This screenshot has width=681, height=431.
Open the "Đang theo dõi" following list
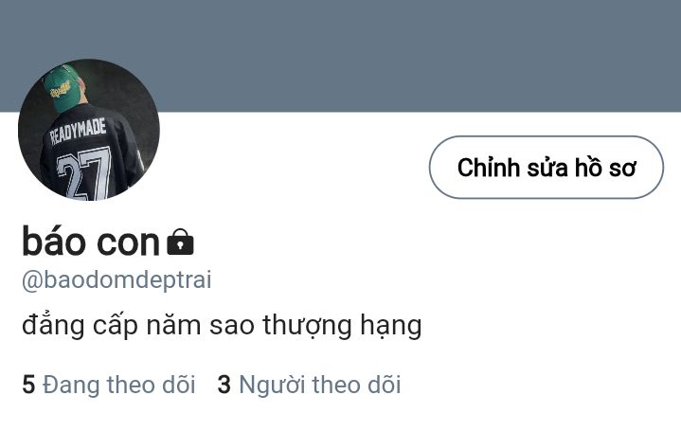coord(109,385)
